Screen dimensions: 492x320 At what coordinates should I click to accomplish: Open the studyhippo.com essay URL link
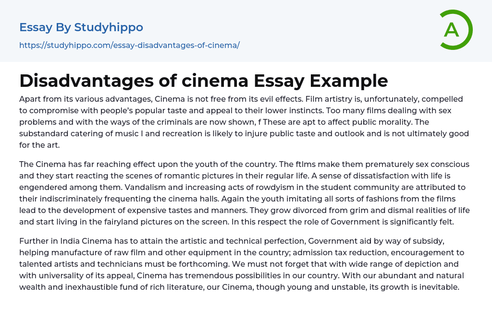tap(129, 46)
